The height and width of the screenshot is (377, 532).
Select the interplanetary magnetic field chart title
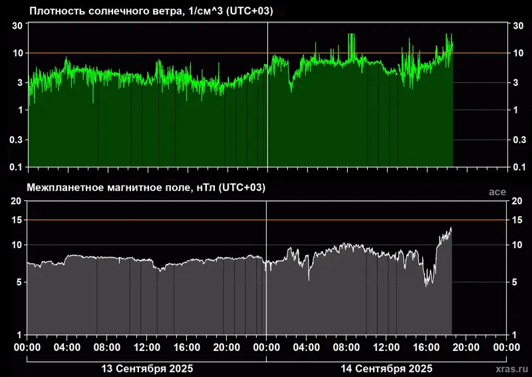point(146,188)
